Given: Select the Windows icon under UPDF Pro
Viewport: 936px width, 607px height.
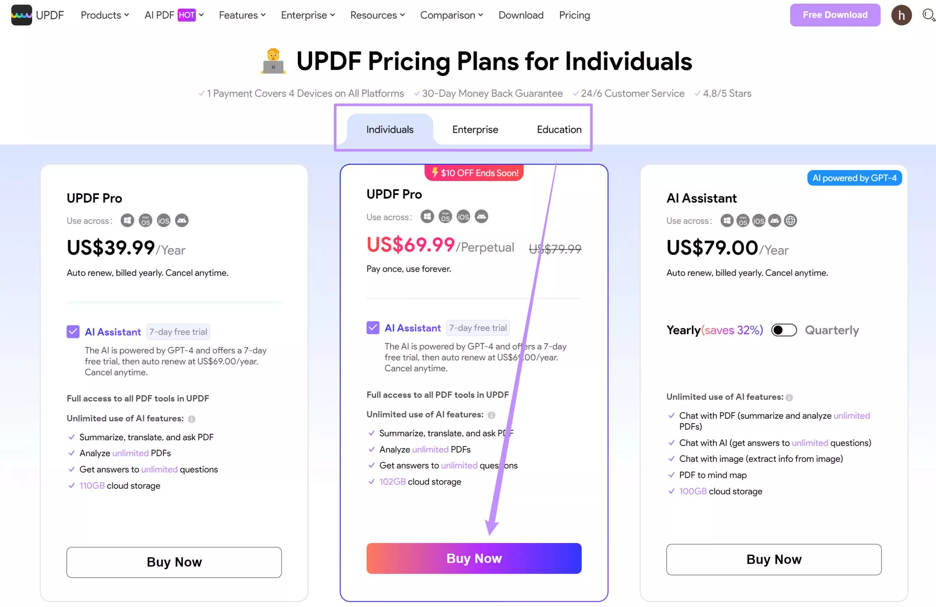Looking at the screenshot, I should [x=127, y=220].
